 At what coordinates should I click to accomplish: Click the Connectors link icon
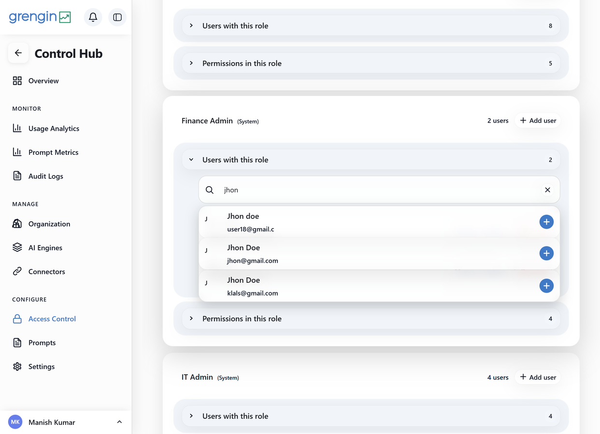click(17, 271)
